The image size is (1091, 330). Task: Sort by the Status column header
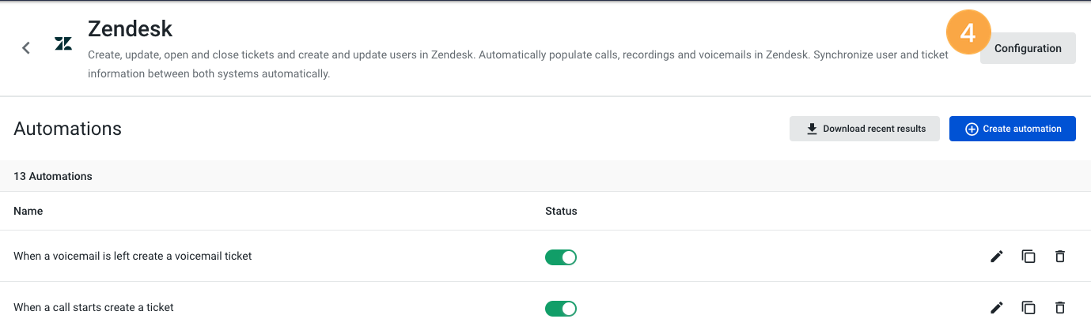pos(561,211)
